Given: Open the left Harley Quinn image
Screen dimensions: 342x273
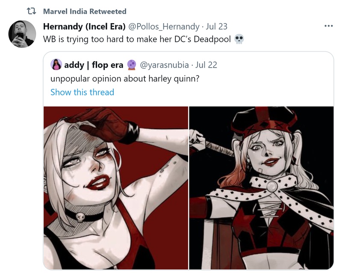Looking at the screenshot, I should (x=116, y=188).
